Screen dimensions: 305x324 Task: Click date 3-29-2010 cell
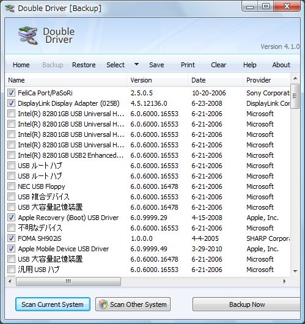point(207,249)
